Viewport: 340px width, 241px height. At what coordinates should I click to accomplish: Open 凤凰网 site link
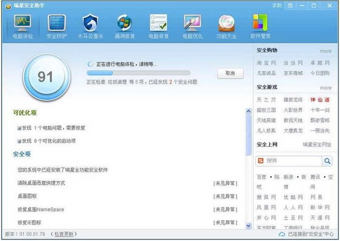(266, 208)
